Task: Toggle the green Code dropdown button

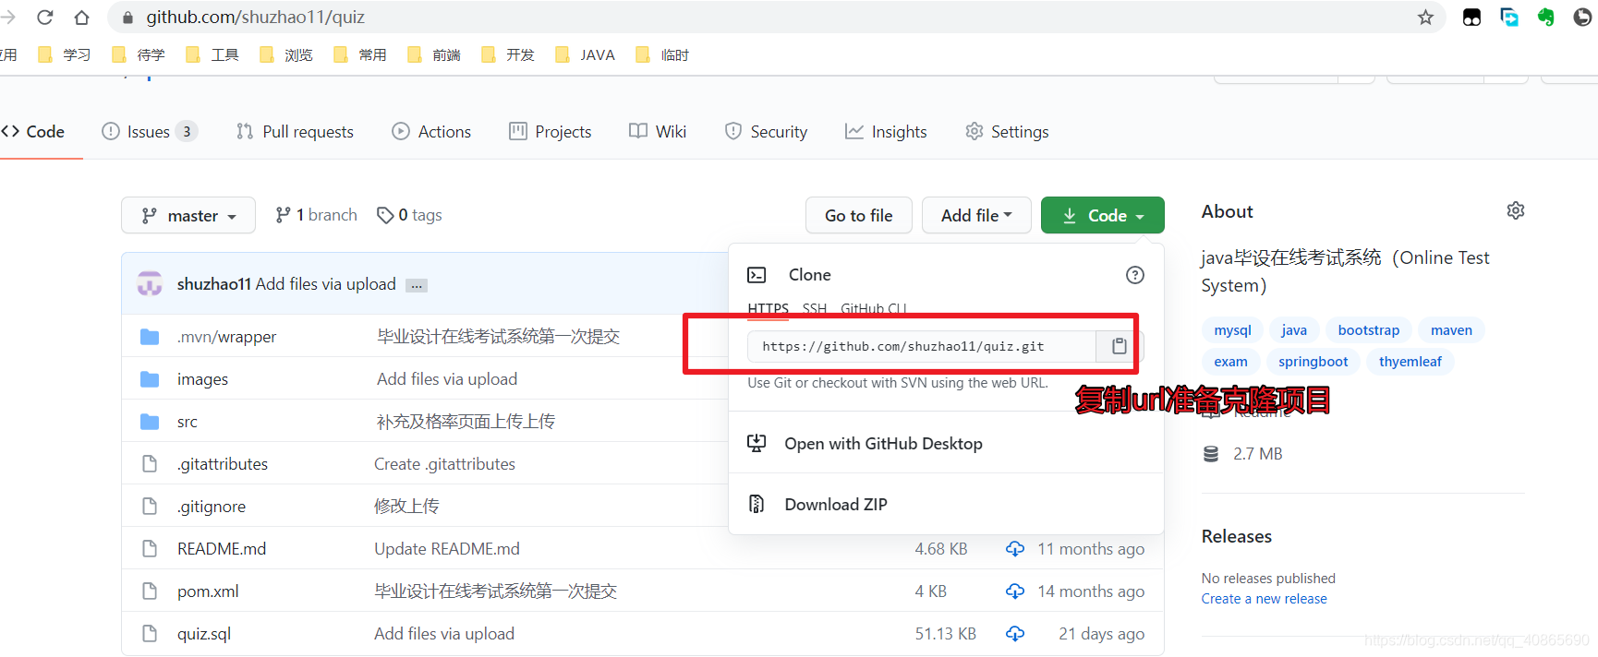Action: [x=1103, y=215]
